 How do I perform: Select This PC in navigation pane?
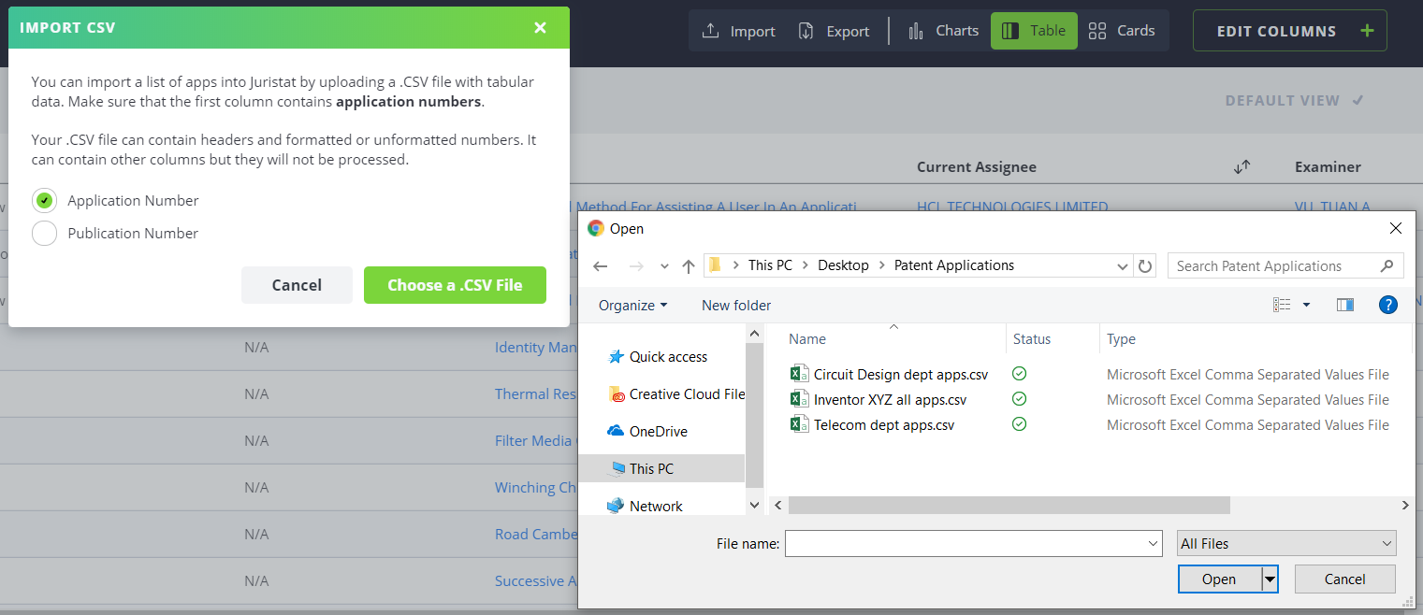tap(661, 469)
